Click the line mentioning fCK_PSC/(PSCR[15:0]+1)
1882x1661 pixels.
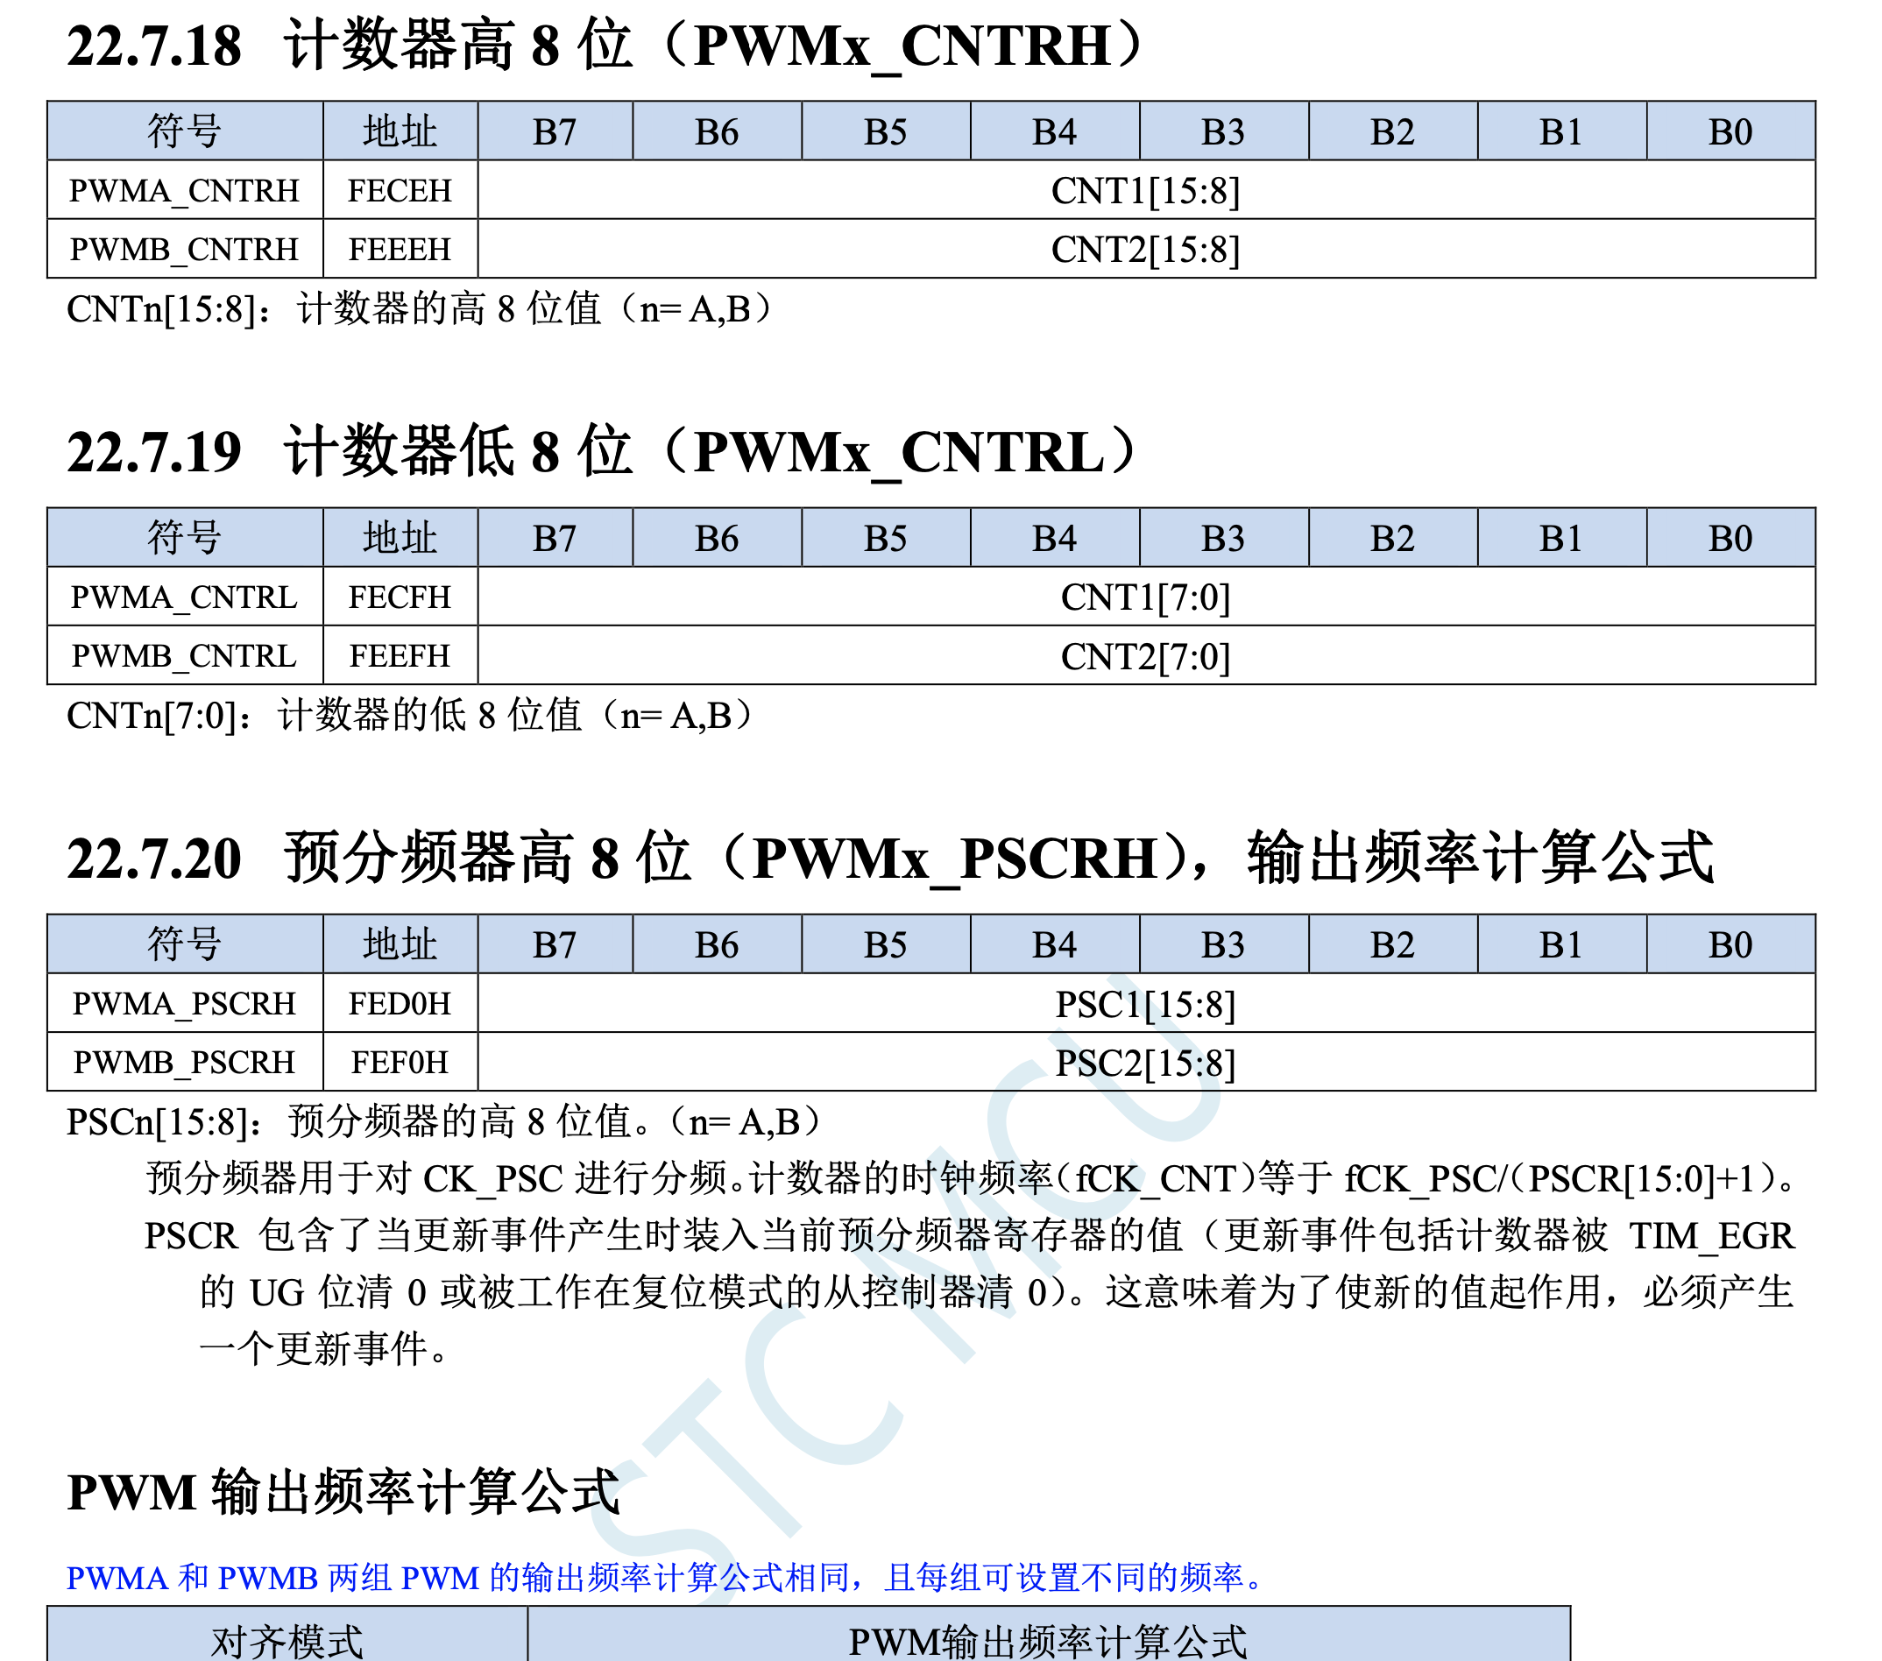[x=972, y=1178]
